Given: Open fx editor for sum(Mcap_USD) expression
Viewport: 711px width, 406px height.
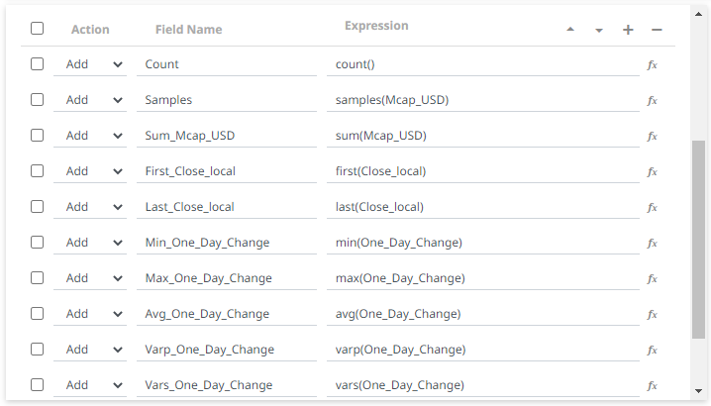Looking at the screenshot, I should [x=652, y=136].
